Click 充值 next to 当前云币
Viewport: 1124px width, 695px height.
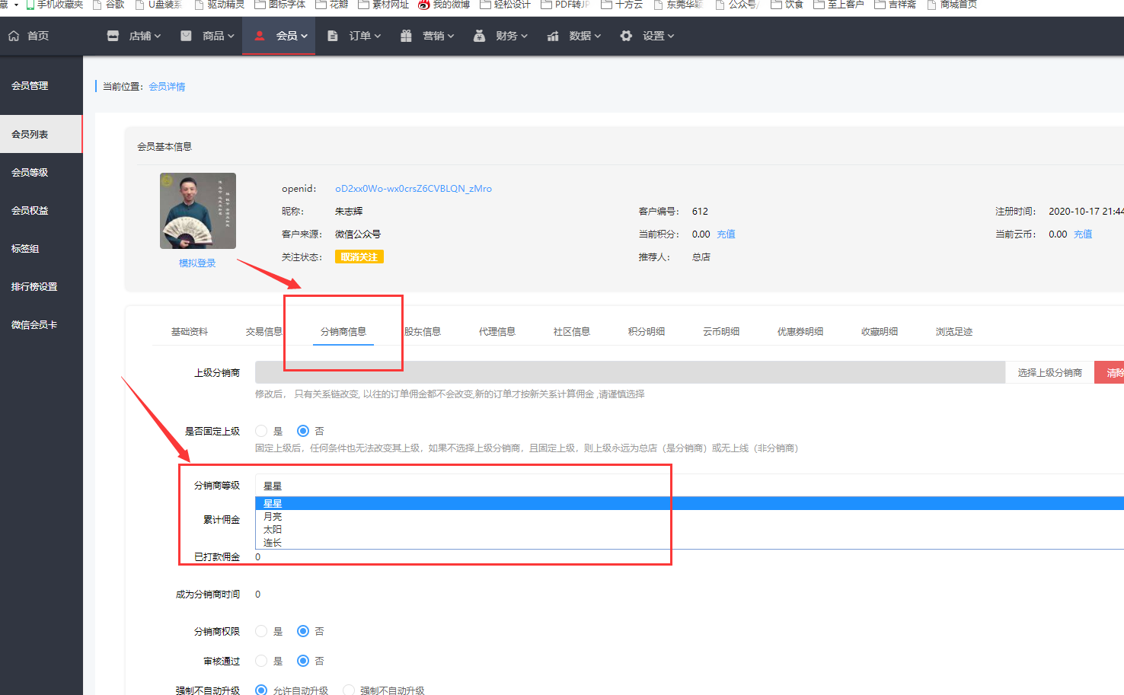(x=1083, y=234)
